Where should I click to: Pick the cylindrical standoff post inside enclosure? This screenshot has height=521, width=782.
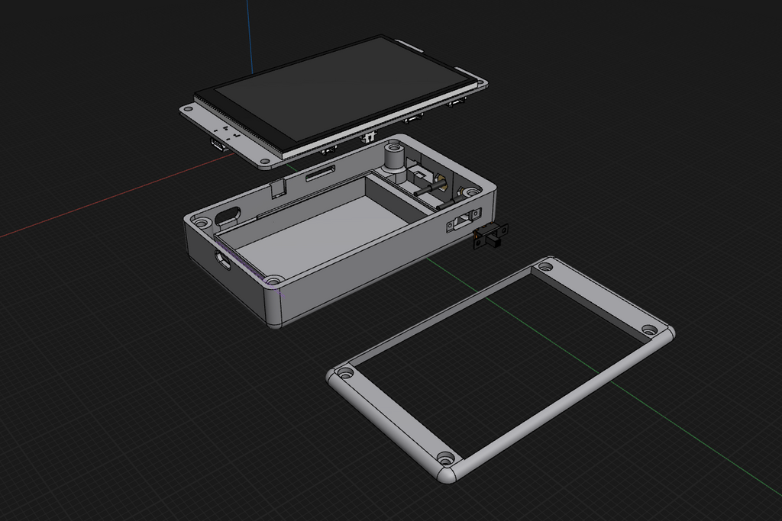[394, 158]
